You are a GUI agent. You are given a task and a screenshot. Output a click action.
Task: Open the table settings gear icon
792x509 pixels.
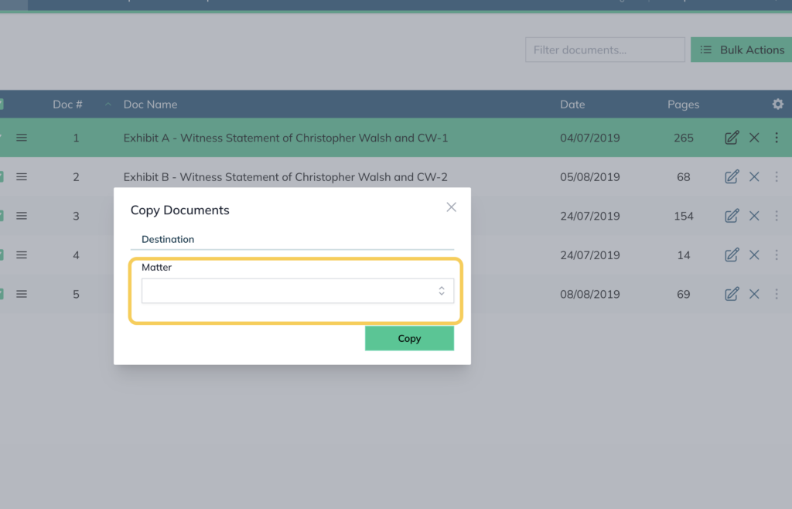coord(778,104)
